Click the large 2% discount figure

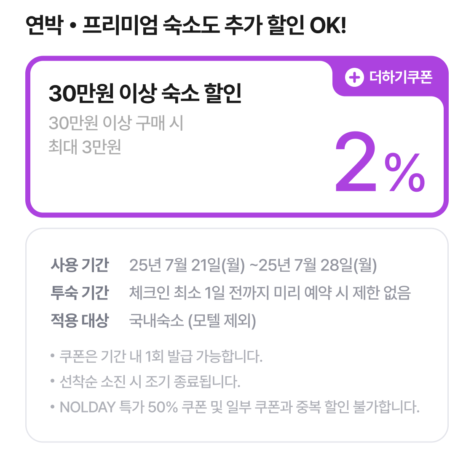point(380,162)
